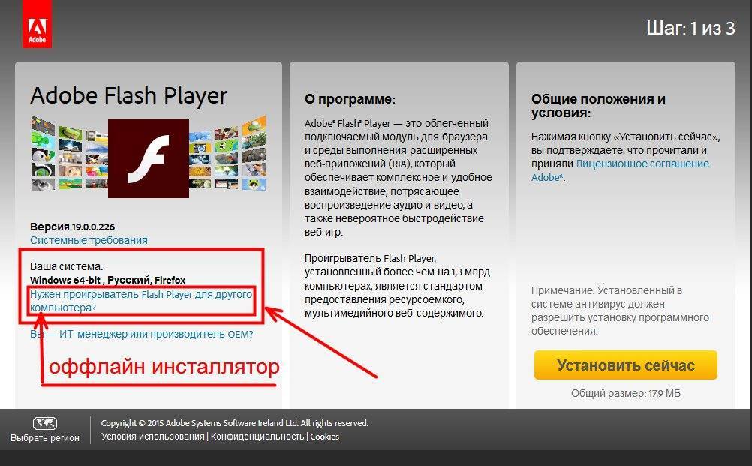Open Условия использования in footer

(x=152, y=437)
